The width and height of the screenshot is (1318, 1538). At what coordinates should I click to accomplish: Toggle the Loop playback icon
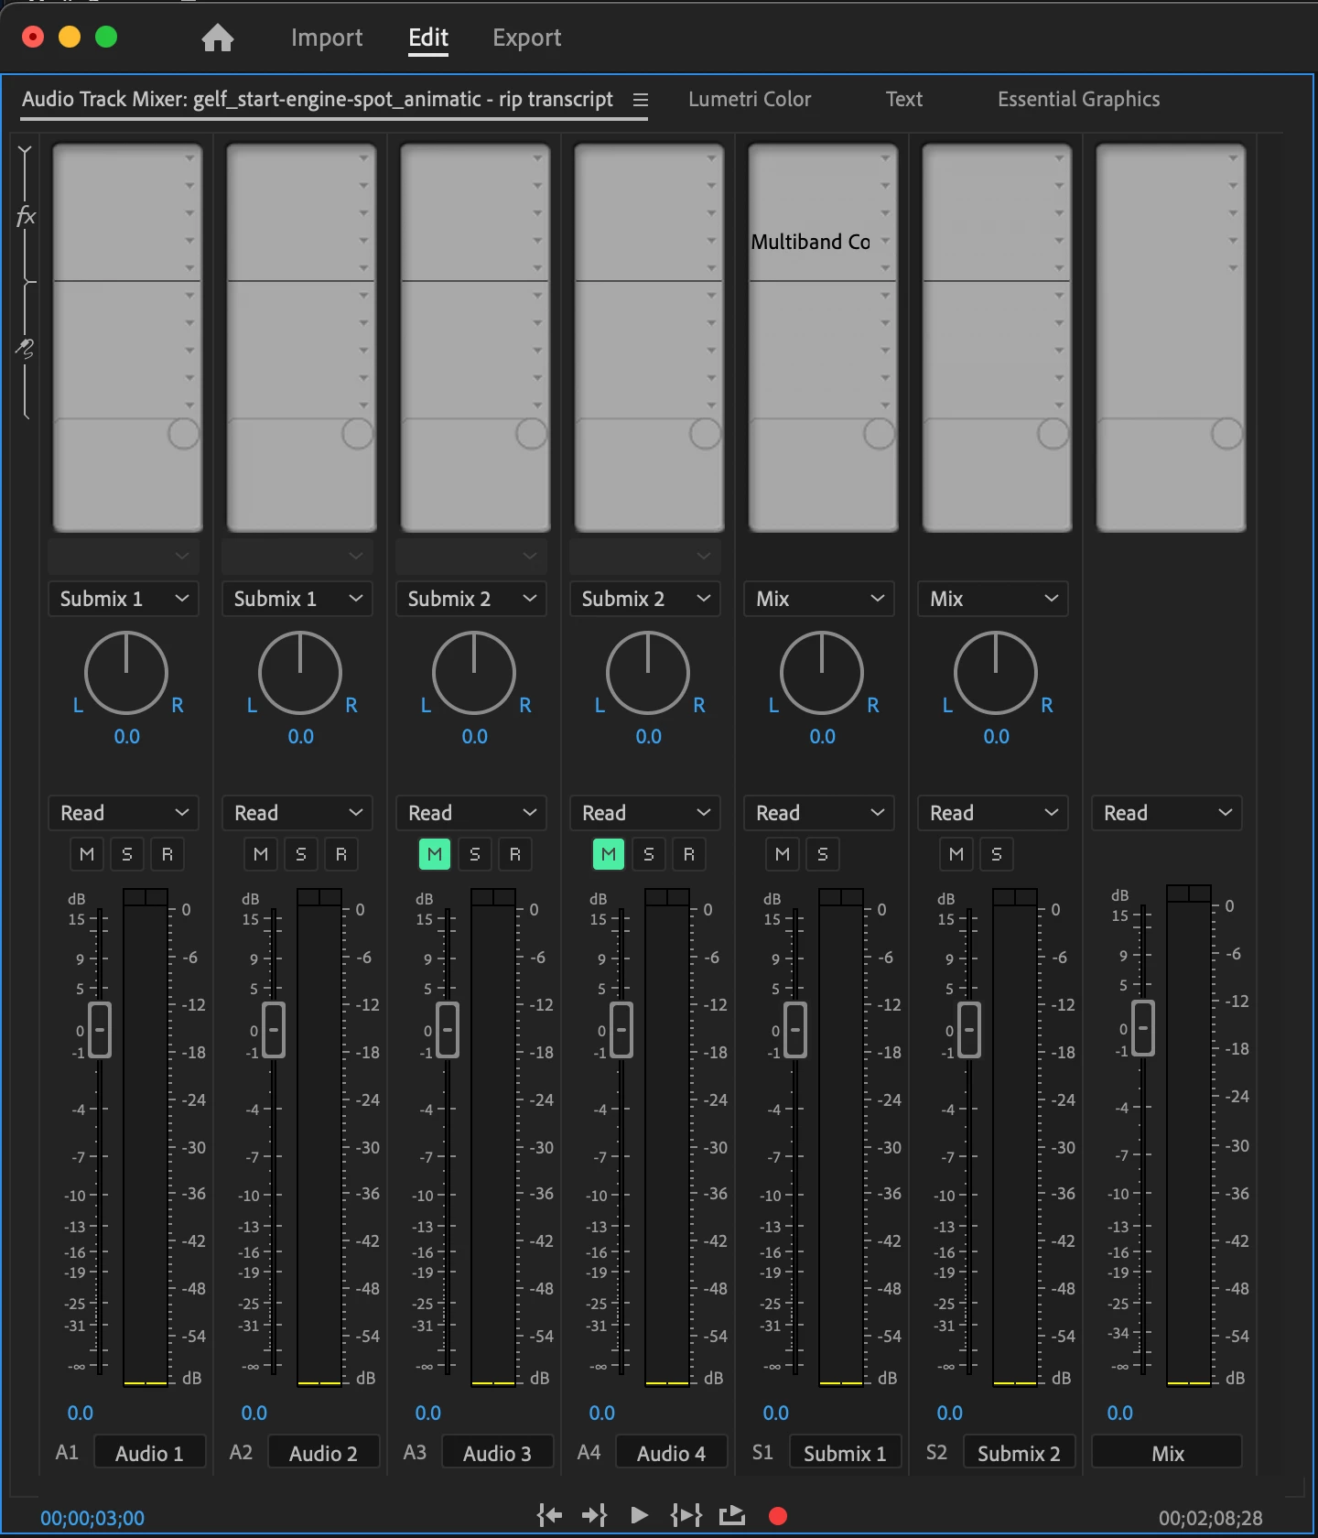[x=732, y=1516]
